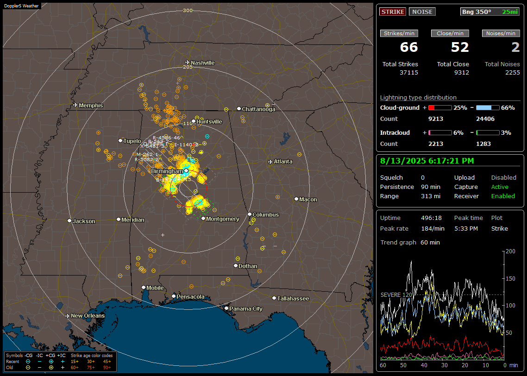Viewport: 527px width, 376px height.
Task: Click the Intracloud count 2213
Action: [436, 144]
